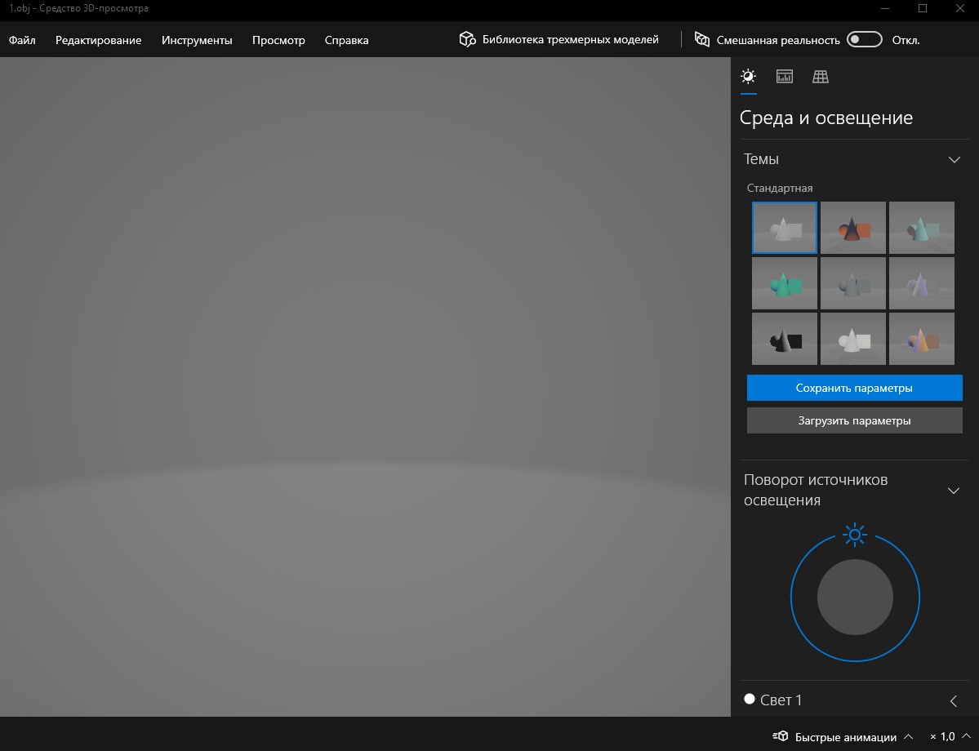The height and width of the screenshot is (751, 979).
Task: Open Библиотека трехмерных моделей
Action: [x=570, y=39]
